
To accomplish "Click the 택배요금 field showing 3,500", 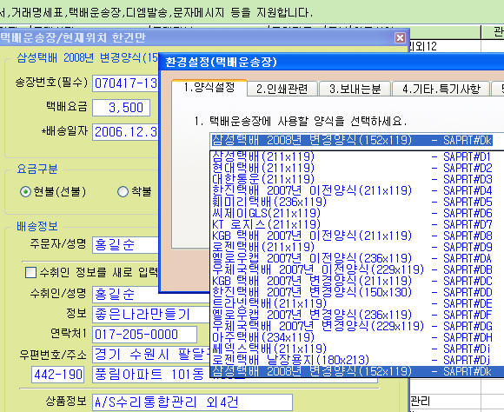I will point(121,108).
